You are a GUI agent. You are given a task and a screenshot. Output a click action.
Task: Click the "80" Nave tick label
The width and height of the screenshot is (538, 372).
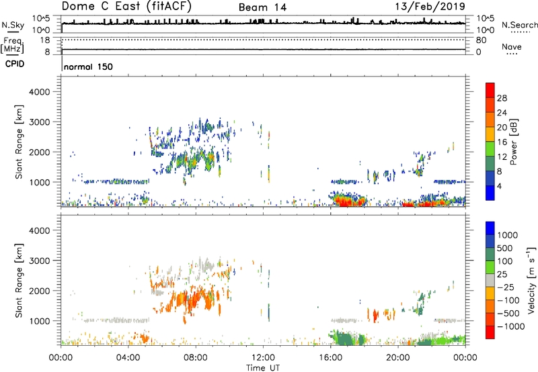481,40
